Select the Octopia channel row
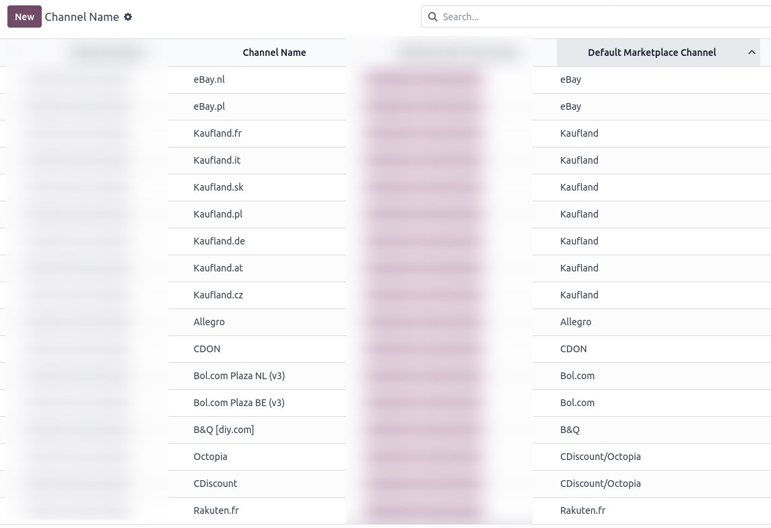The image size is (771, 528). tap(210, 457)
